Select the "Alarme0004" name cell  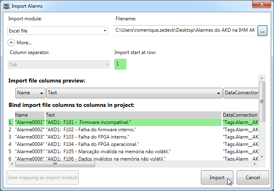click(x=30, y=144)
